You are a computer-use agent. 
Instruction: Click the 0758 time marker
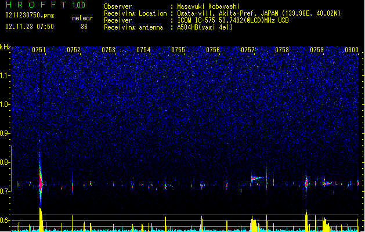pyautogui.click(x=282, y=50)
